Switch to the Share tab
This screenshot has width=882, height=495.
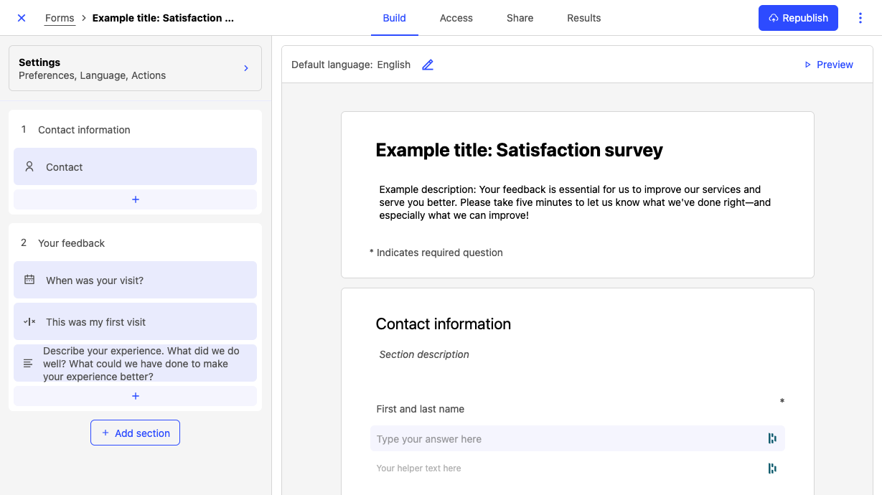click(520, 18)
